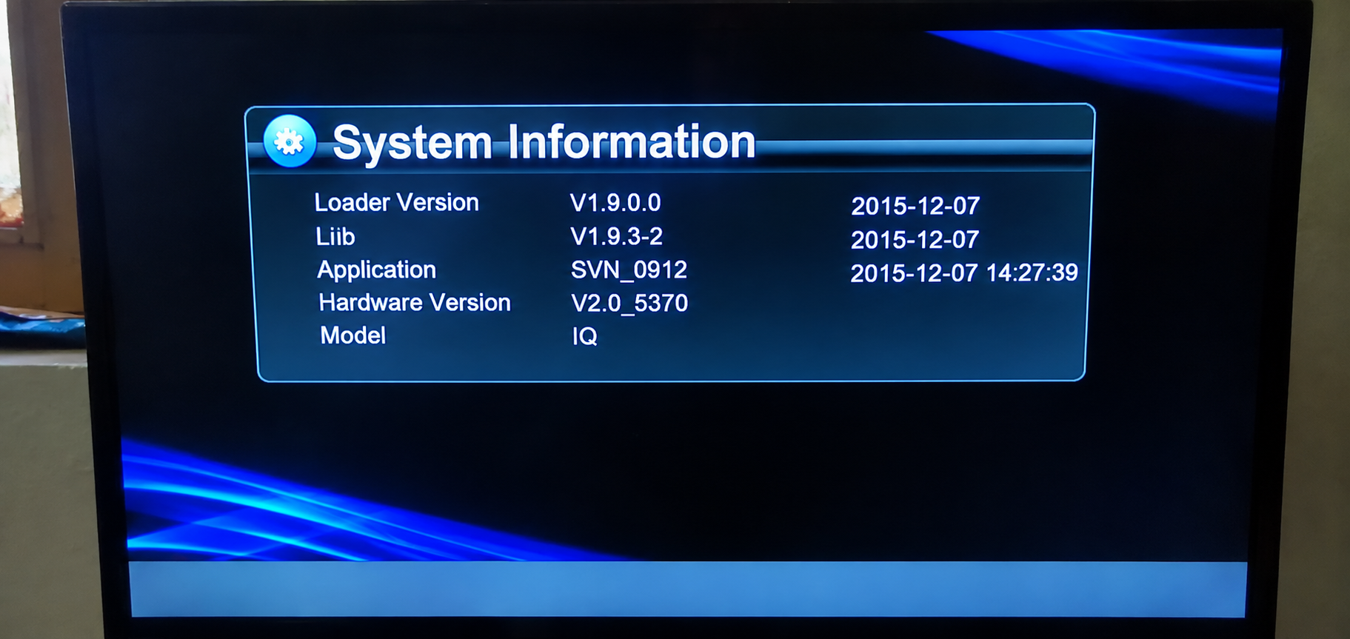The width and height of the screenshot is (1350, 639).
Task: Click the Hardware Version label
Action: coord(415,302)
